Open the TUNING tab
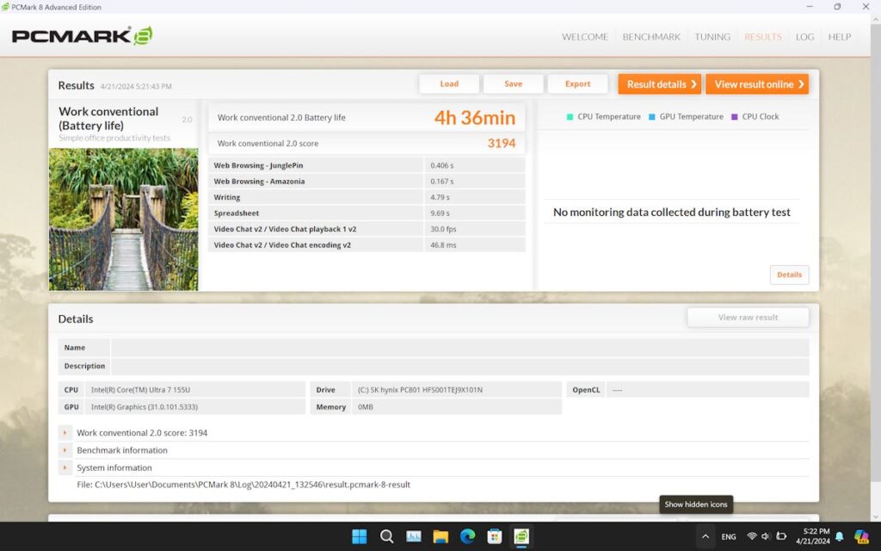This screenshot has width=881, height=551. pyautogui.click(x=712, y=36)
